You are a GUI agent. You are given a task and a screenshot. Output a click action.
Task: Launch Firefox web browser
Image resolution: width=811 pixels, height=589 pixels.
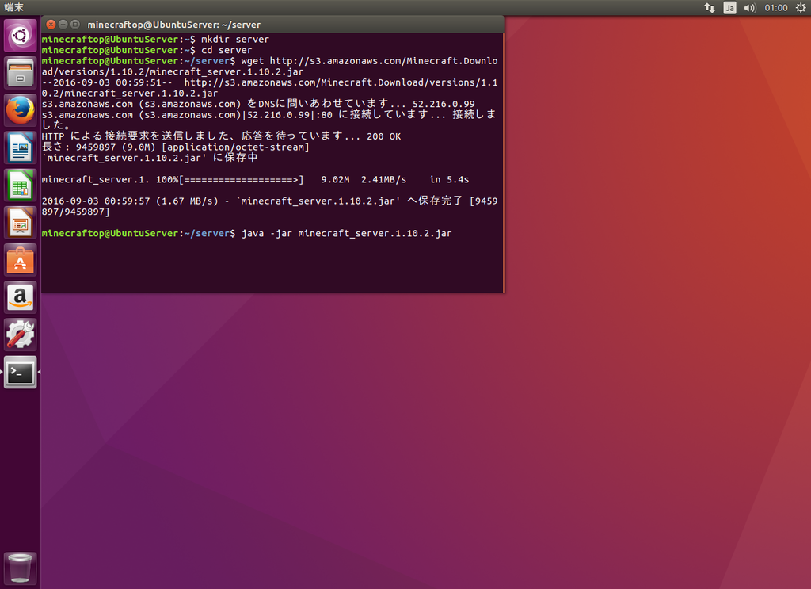point(20,110)
